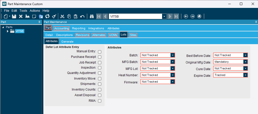This screenshot has height=114, width=258.
Task: Enable the Inspection checkbox
Action: click(100, 68)
